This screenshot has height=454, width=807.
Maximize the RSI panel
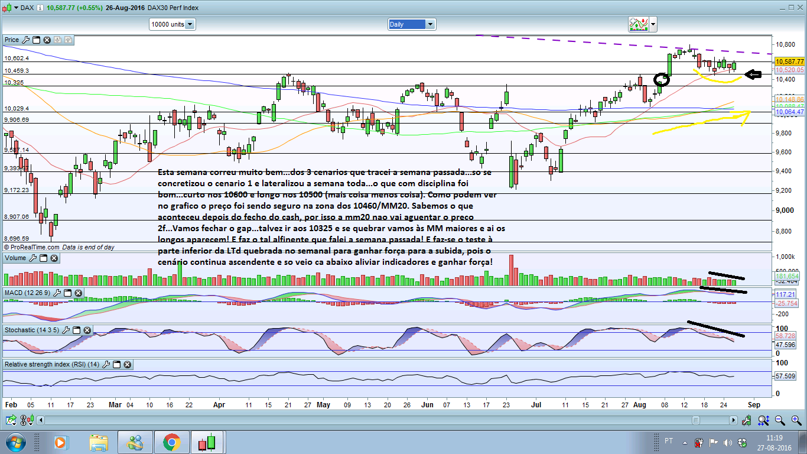tap(117, 365)
